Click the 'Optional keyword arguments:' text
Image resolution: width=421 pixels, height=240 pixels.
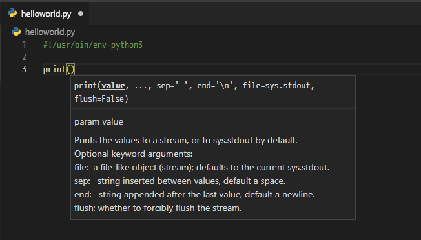coord(134,154)
